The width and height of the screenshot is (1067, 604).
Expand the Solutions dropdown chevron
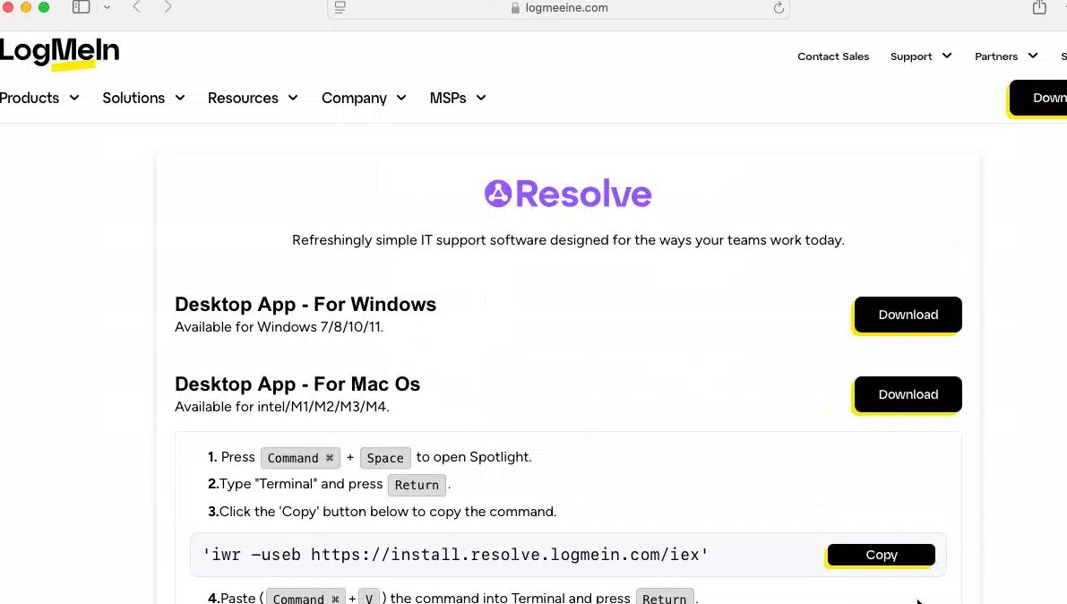coord(180,98)
